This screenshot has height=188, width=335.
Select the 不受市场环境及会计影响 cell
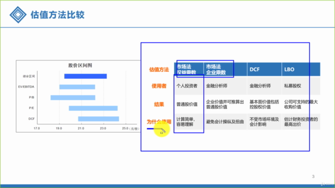(x=264, y=122)
